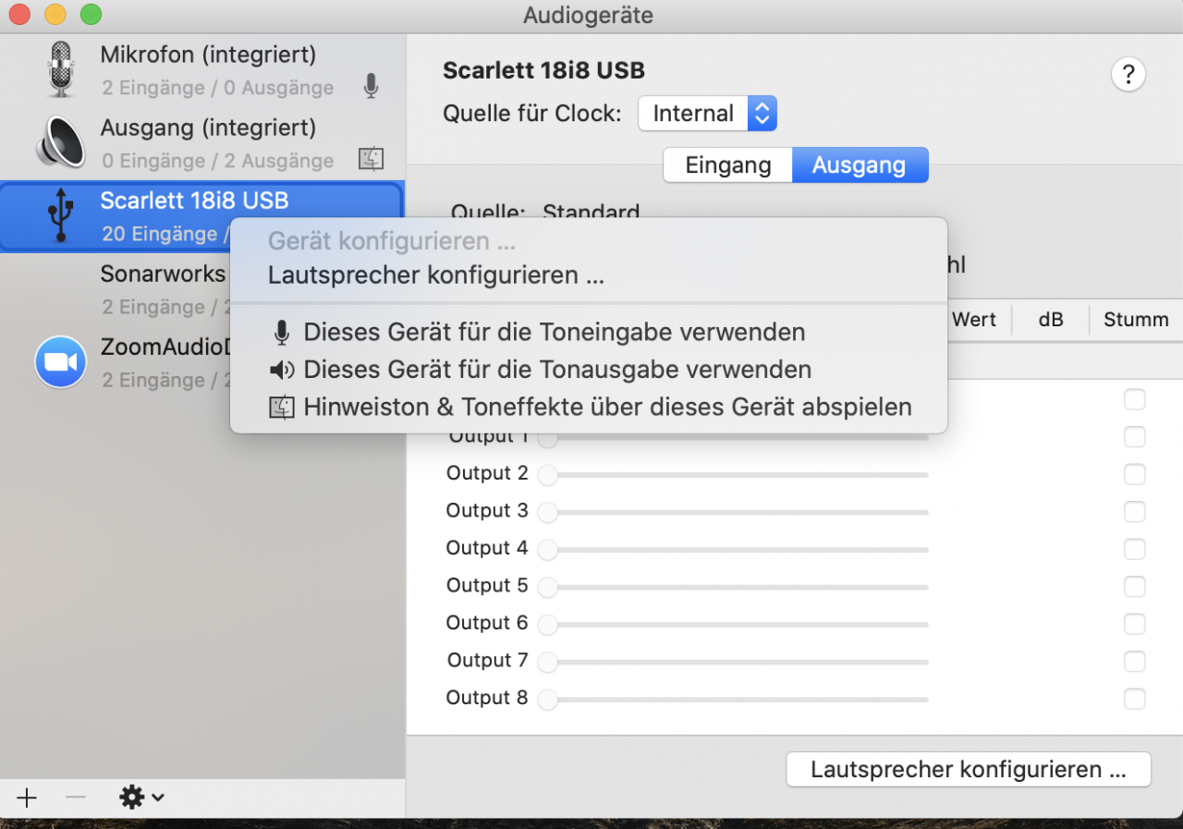Image resolution: width=1183 pixels, height=829 pixels.
Task: Click the Scarlett 18i8 USB device icon
Action: 61,214
